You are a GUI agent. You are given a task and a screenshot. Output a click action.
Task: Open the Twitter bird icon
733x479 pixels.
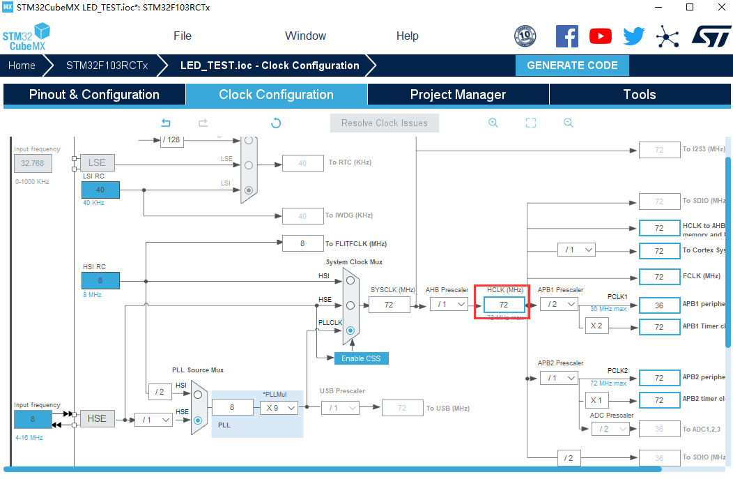click(x=633, y=36)
